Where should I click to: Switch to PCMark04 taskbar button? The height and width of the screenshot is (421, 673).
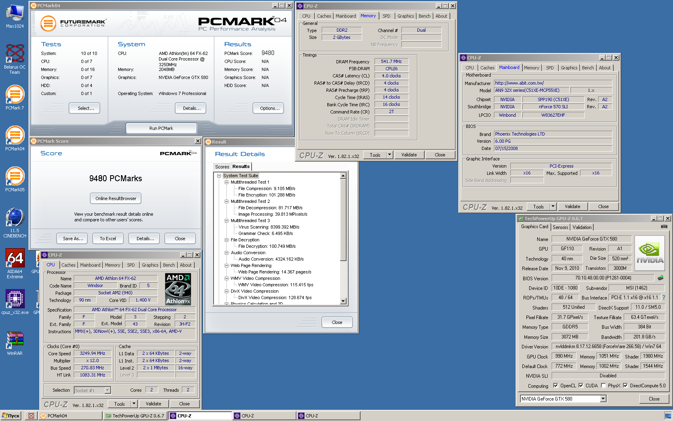71,416
